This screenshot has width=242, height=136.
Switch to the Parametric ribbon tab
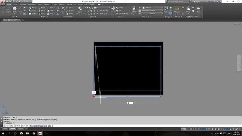[32, 5]
